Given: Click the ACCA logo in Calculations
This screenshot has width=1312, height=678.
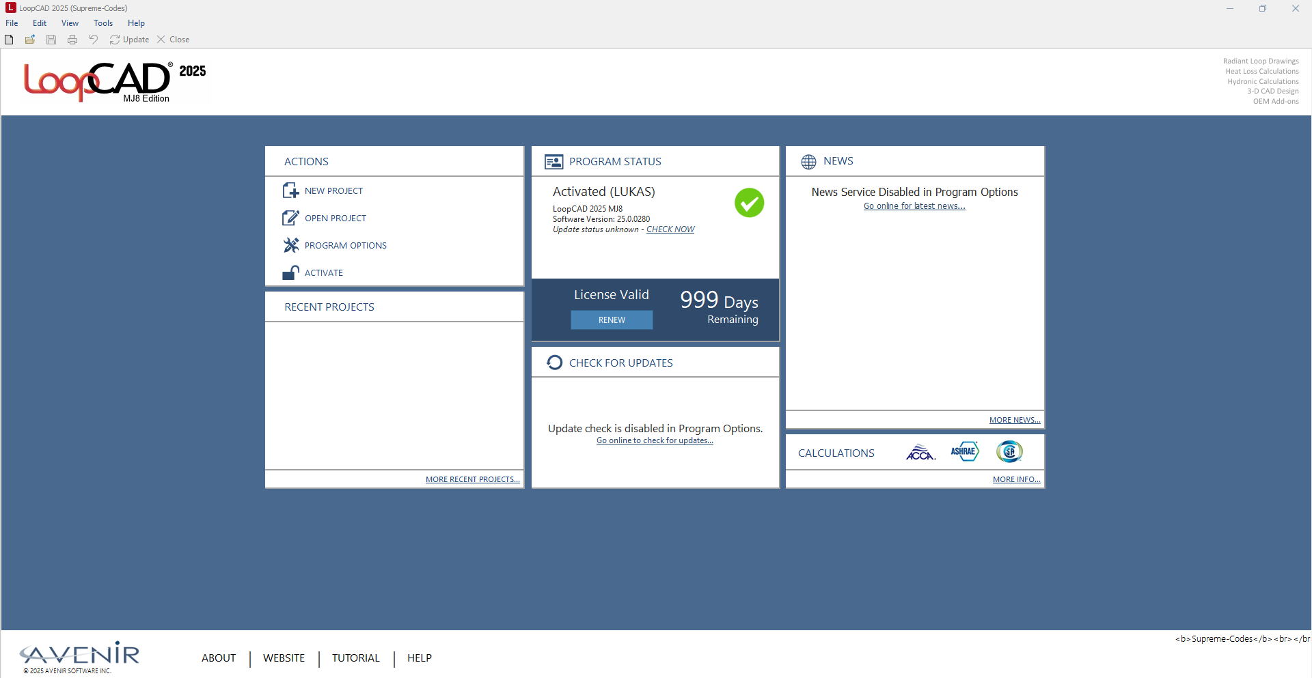Looking at the screenshot, I should click(x=920, y=452).
